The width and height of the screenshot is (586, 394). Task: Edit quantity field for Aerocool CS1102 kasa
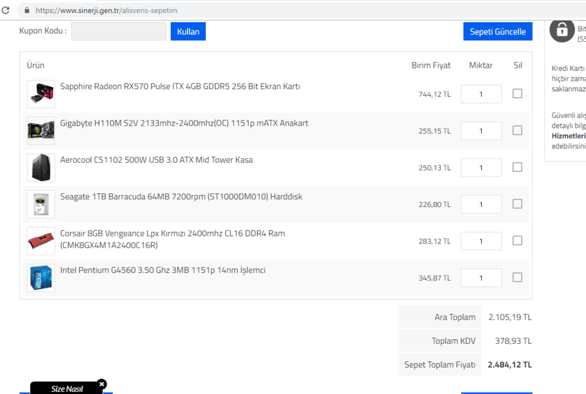(481, 167)
